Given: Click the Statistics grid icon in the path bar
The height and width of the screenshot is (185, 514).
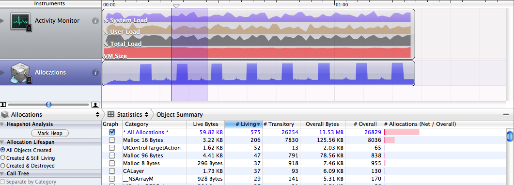Looking at the screenshot, I should click(111, 115).
